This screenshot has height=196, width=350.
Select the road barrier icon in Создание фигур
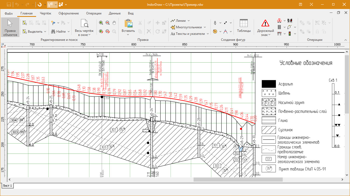pyautogui.click(x=279, y=33)
